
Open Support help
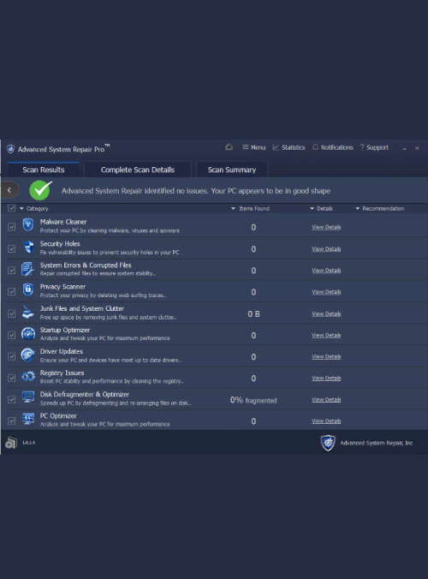(x=374, y=147)
